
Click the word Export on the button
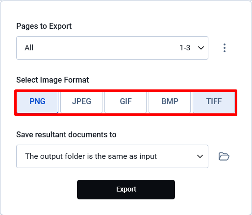click(126, 189)
